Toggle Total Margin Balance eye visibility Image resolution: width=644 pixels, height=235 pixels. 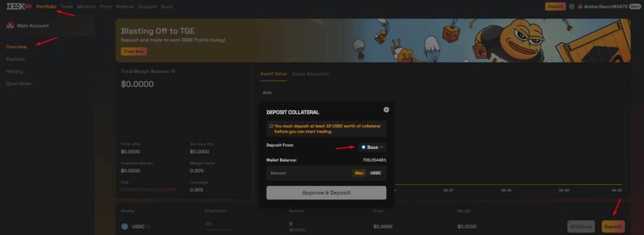[174, 71]
